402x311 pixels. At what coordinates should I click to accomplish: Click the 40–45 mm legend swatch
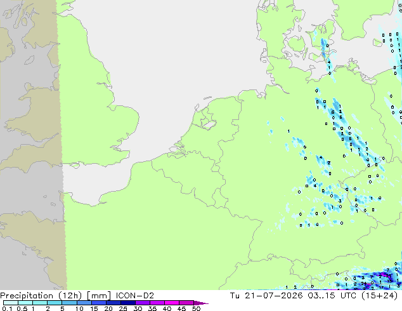click(x=172, y=303)
